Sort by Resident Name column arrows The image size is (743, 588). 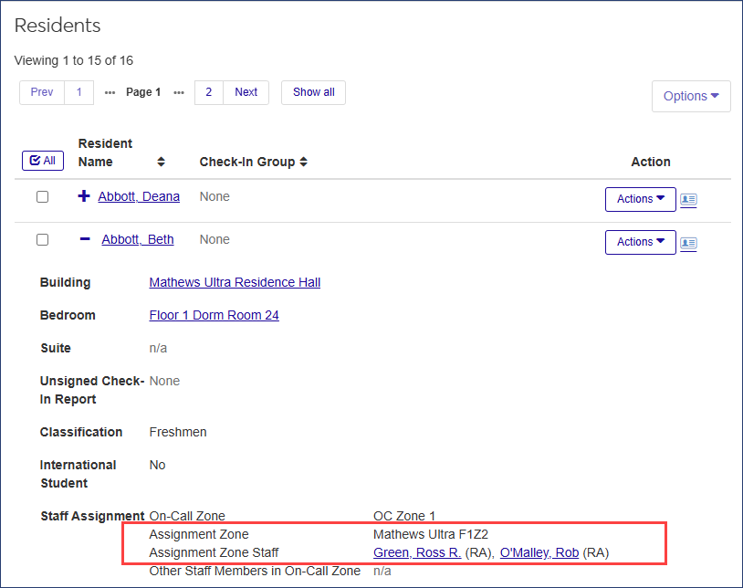[x=162, y=162]
